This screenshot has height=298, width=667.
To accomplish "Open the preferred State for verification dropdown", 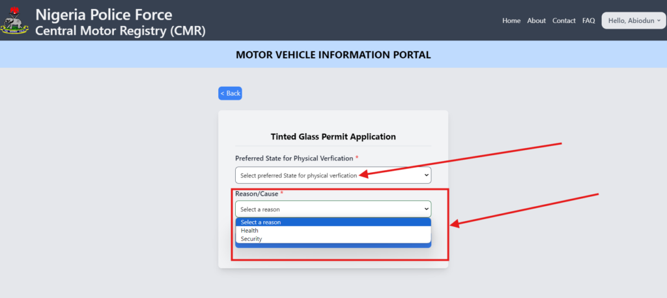I will (333, 175).
